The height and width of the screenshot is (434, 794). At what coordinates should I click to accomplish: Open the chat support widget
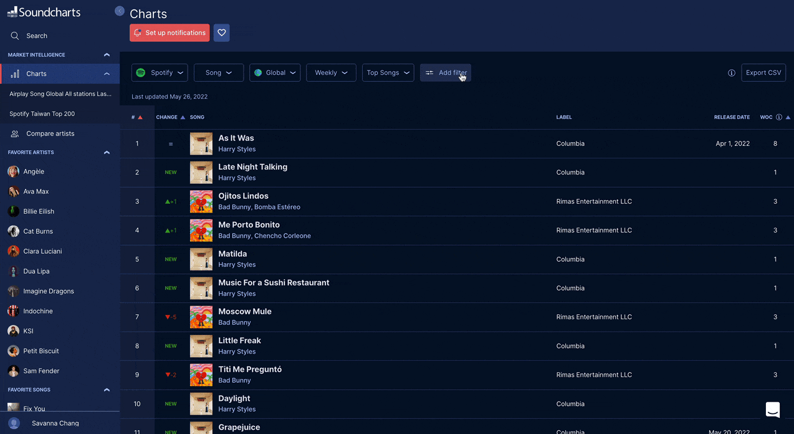(x=772, y=410)
